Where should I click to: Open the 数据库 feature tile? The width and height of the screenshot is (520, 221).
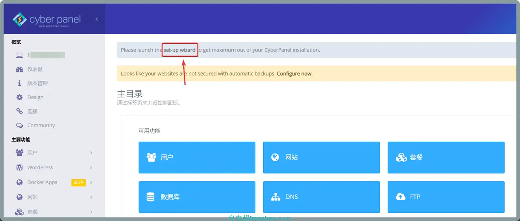coord(197,197)
